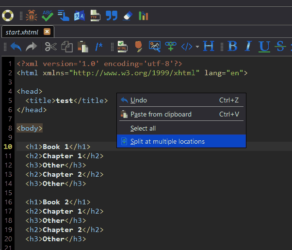Click 'Other' on line 20
292x250 pixels.
coord(54,239)
